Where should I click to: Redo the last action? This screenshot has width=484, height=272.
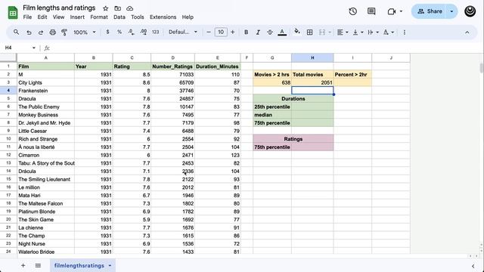point(40,32)
